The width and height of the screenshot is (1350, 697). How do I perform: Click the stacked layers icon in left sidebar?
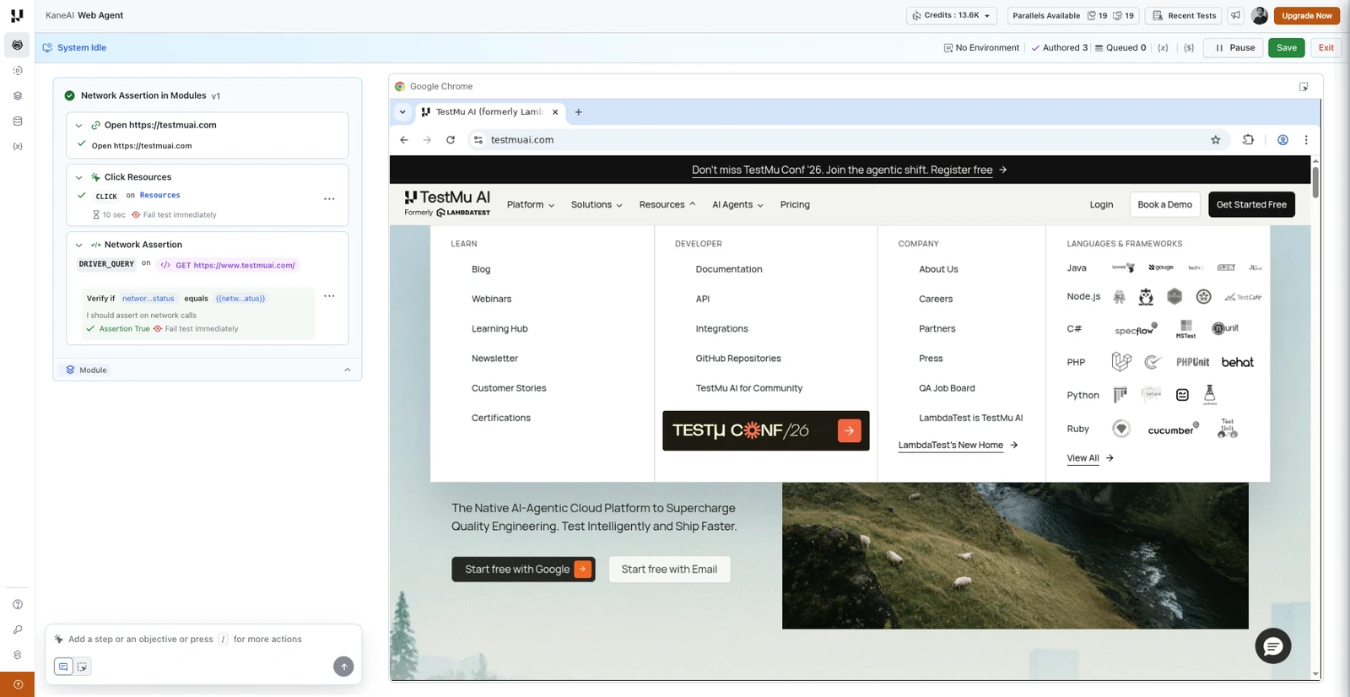click(18, 96)
